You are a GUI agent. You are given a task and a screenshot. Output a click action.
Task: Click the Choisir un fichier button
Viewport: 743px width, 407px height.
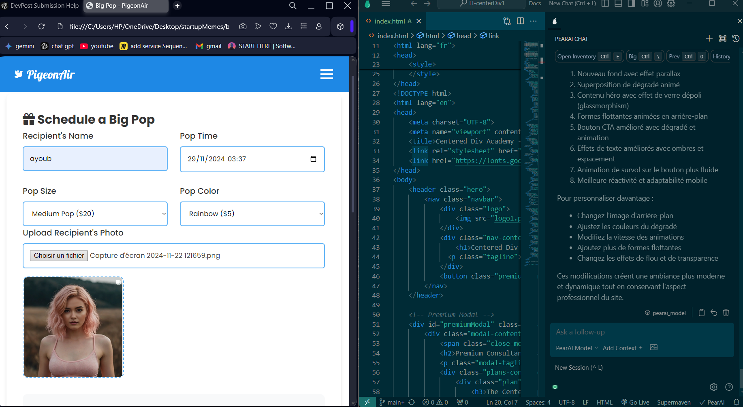click(59, 255)
